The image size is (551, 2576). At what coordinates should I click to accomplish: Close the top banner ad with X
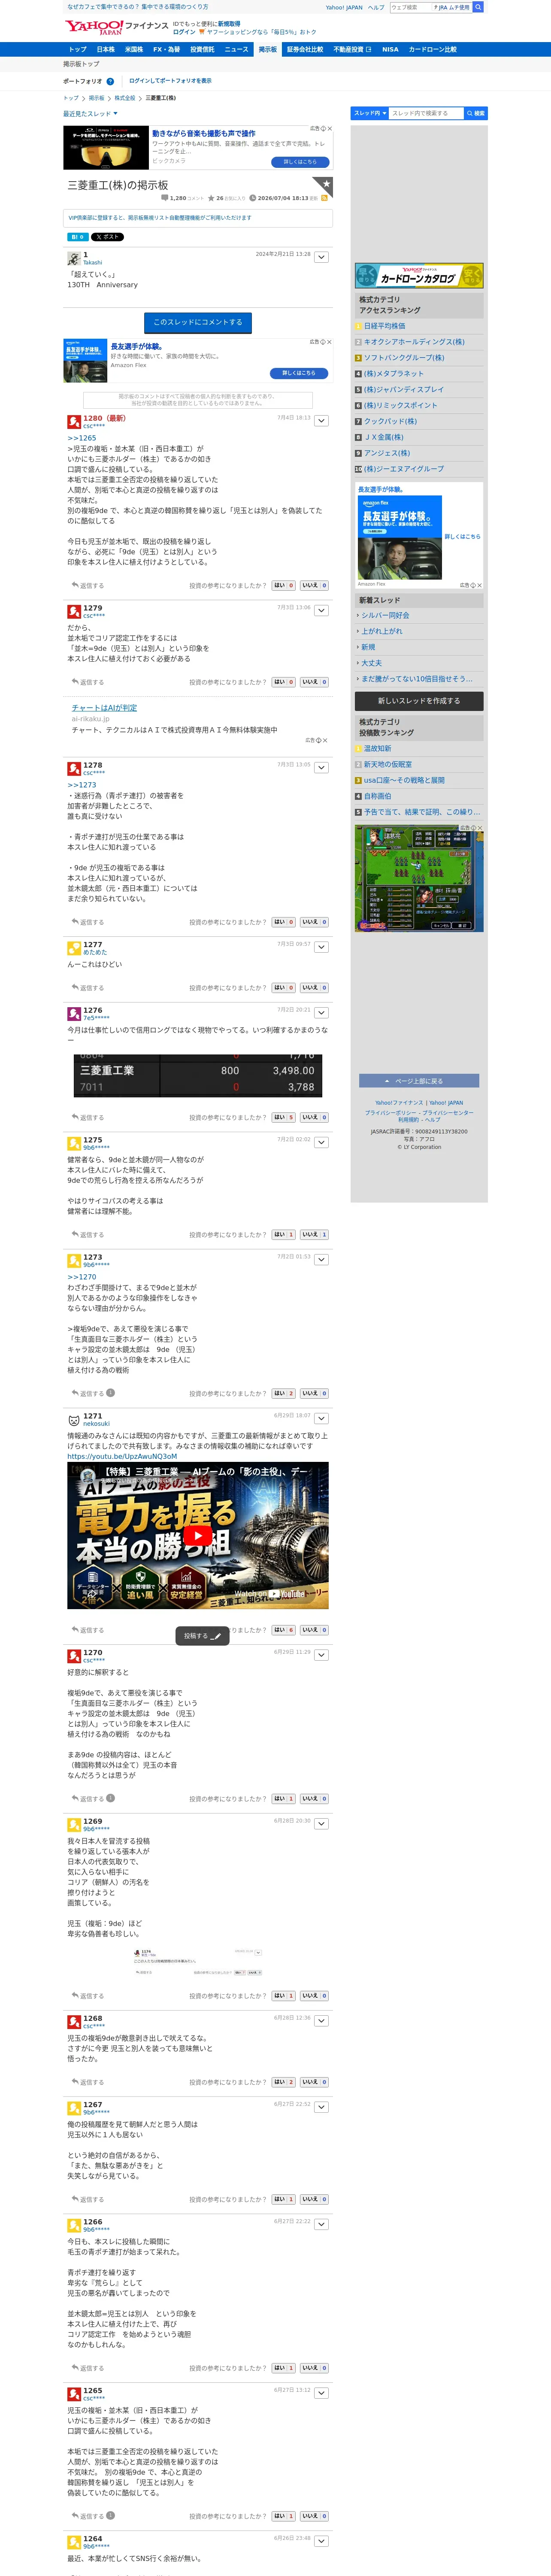330,129
